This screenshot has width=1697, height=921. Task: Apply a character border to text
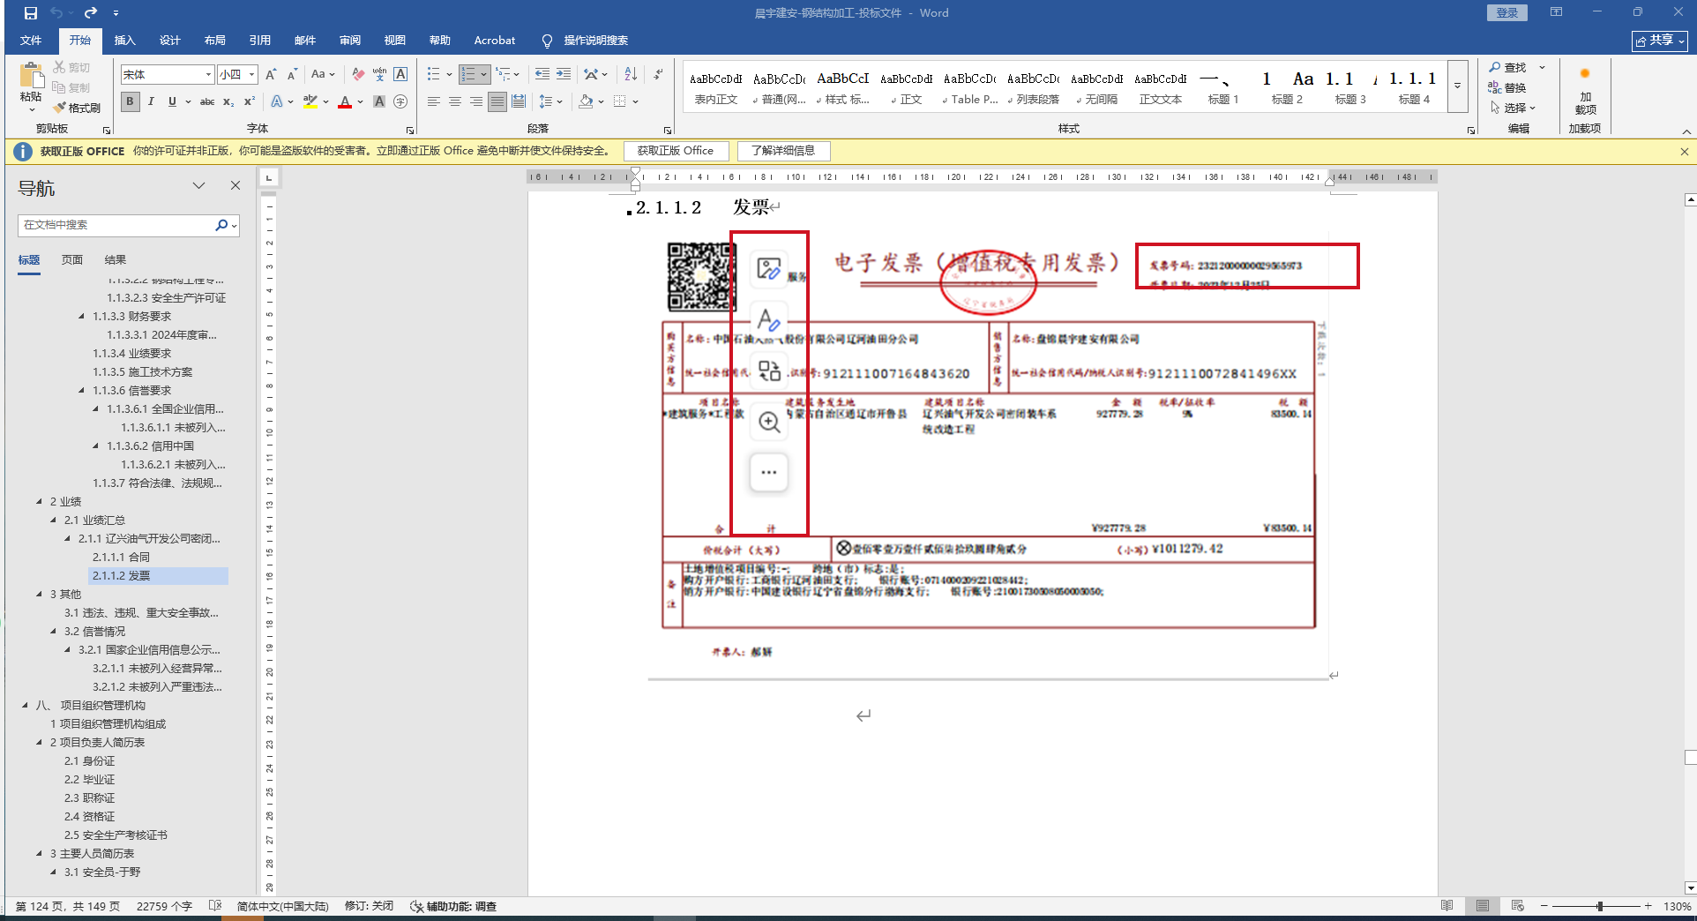pos(400,75)
